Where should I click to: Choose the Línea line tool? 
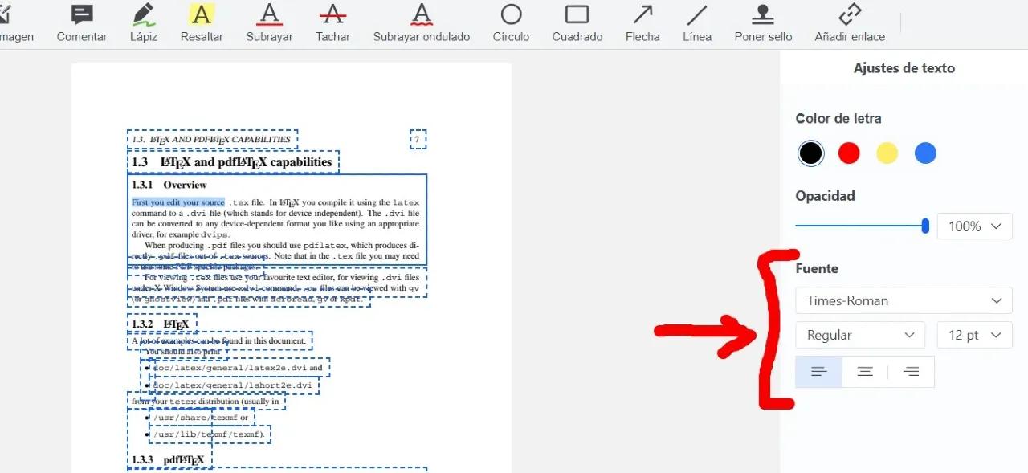coord(697,23)
